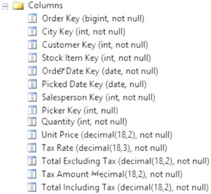Click the Quantity column icon
Viewport: 211px width, 194px height.
pyautogui.click(x=32, y=122)
